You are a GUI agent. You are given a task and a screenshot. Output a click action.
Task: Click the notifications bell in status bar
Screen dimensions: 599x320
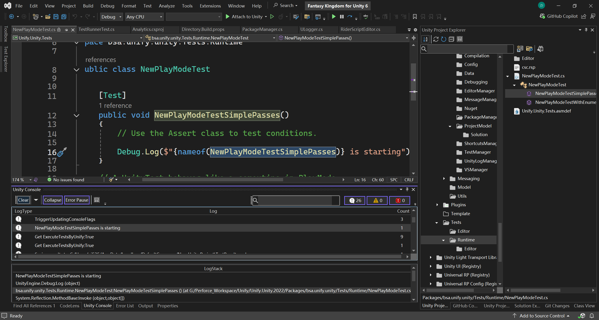(592, 316)
